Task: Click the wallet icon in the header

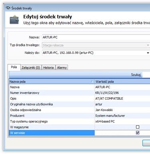Action: pyautogui.click(x=14, y=19)
